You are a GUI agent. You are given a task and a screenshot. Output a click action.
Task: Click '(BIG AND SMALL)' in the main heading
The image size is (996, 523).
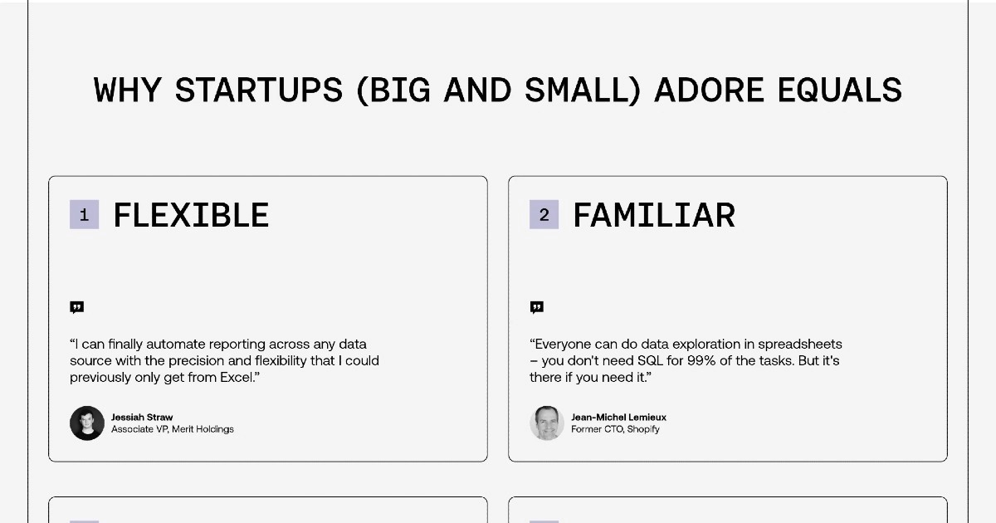[499, 90]
